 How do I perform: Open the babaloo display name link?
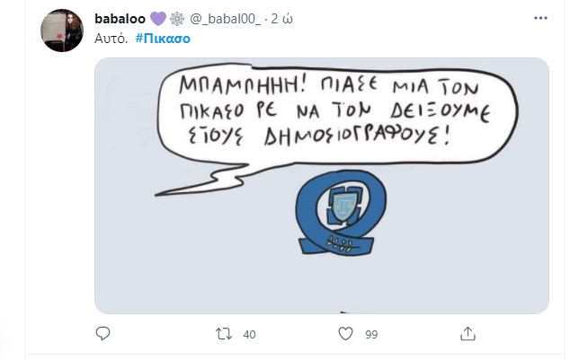[x=120, y=19]
